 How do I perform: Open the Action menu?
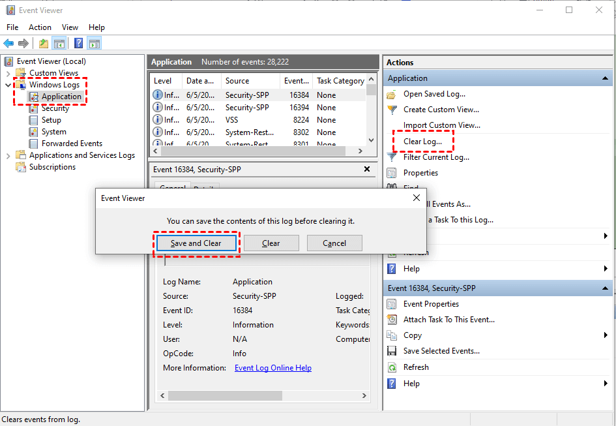40,27
